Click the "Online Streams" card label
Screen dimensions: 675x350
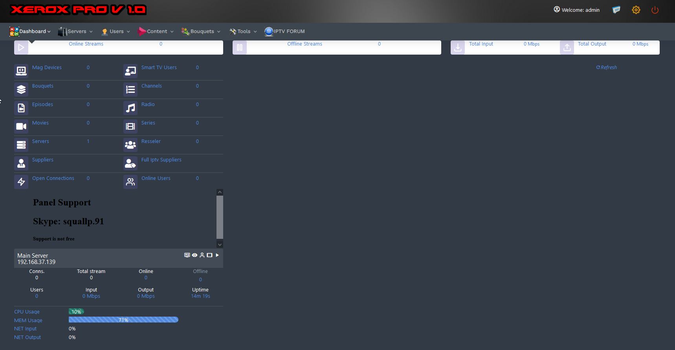pyautogui.click(x=86, y=44)
